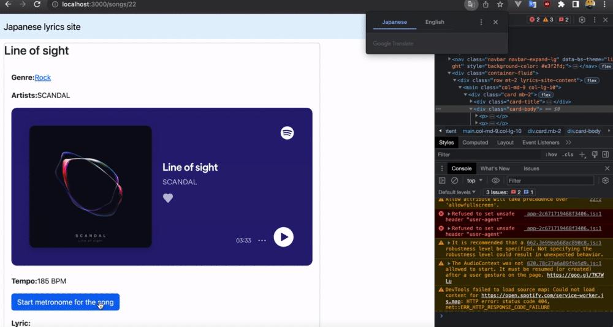Collapse the div container-fluid DOM node

click(449, 73)
